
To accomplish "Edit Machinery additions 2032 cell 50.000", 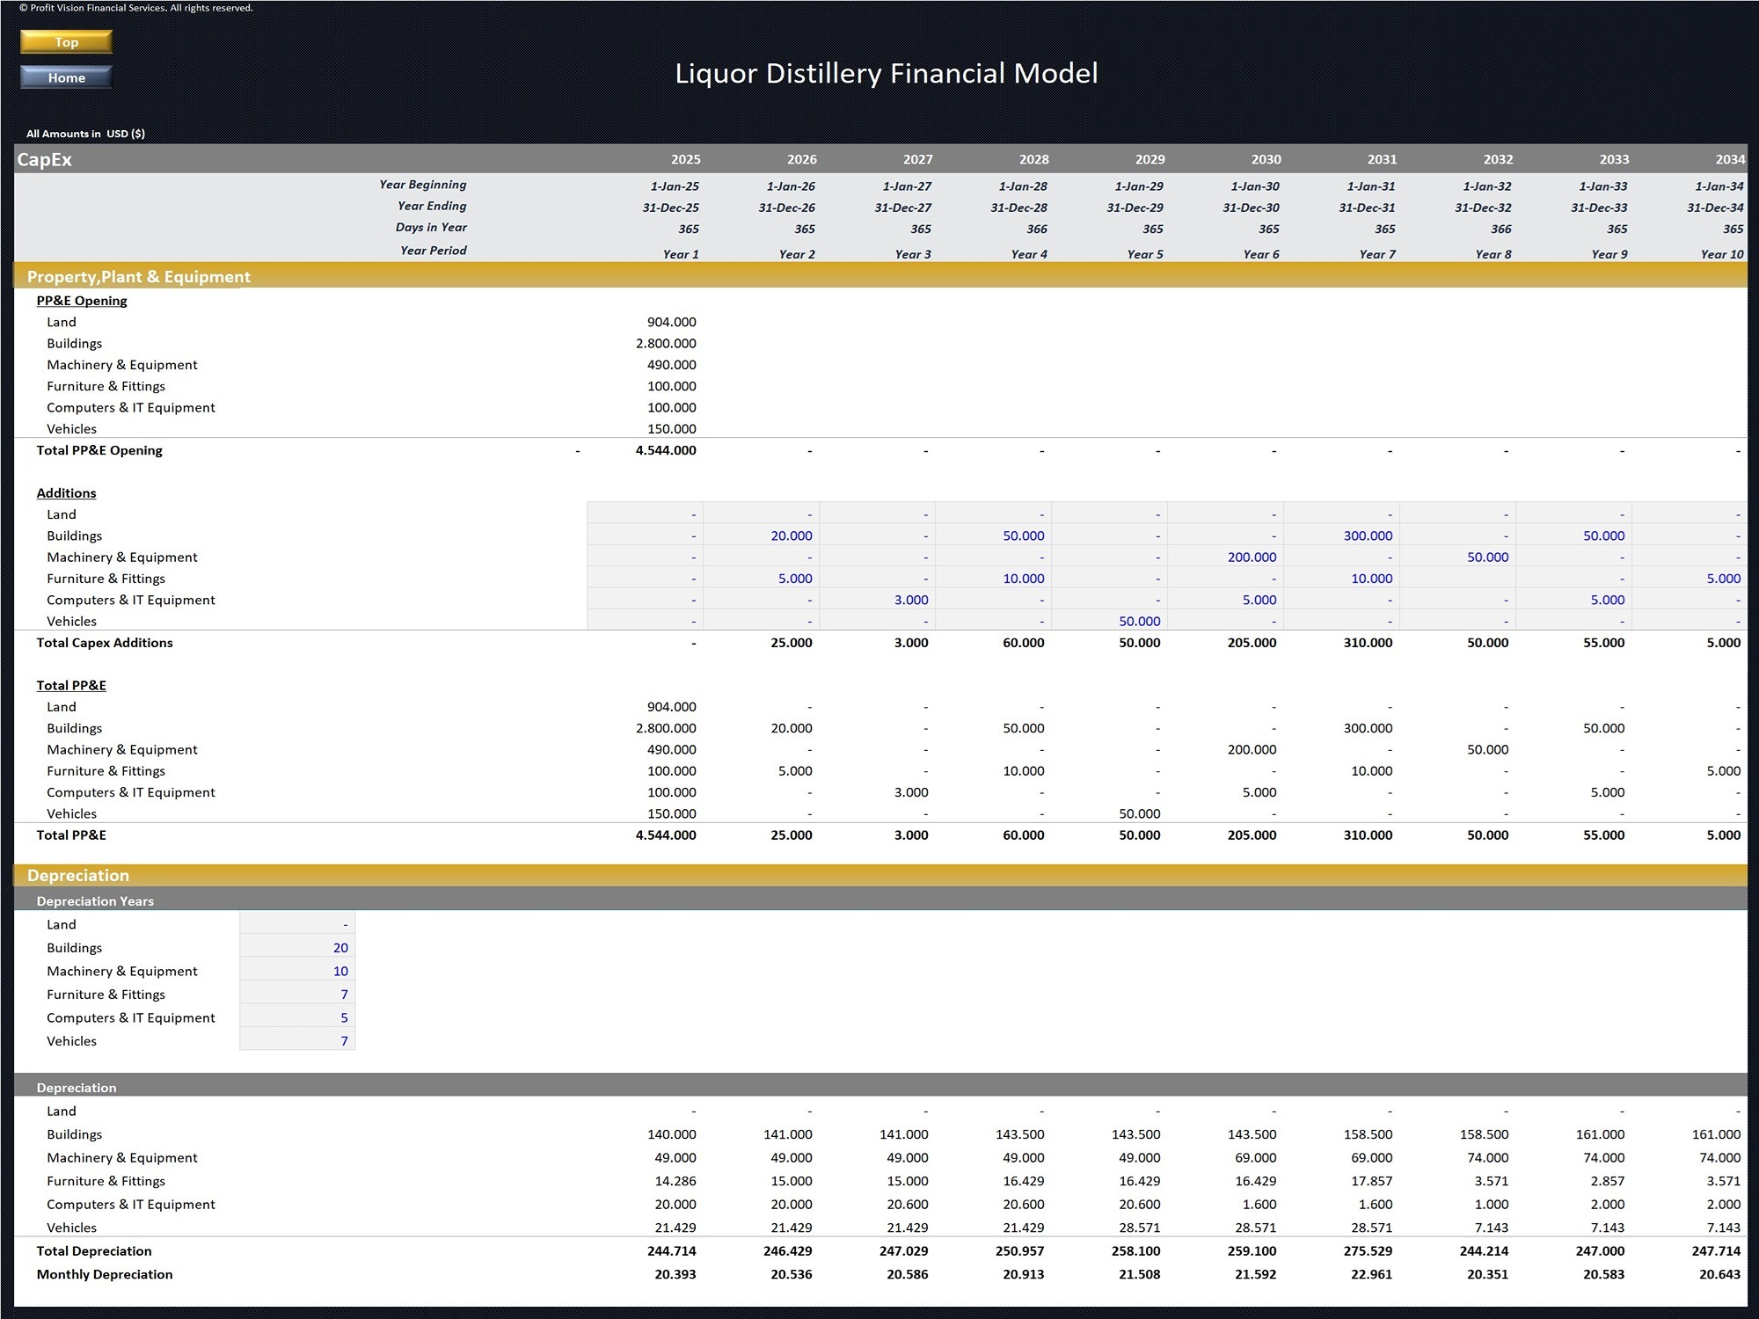I will pos(1458,557).
